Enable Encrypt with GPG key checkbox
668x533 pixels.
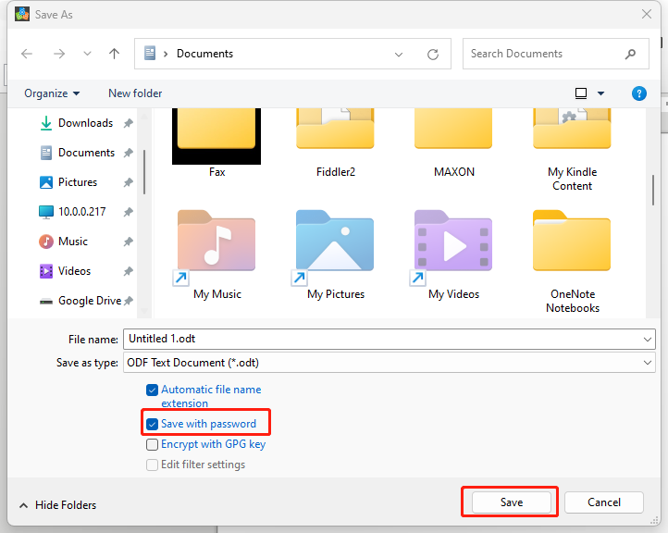[152, 444]
